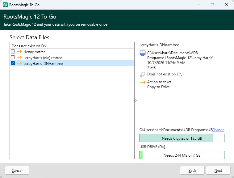Click the 'Copy to Drive' action text
The height and width of the screenshot is (178, 234).
click(x=158, y=87)
